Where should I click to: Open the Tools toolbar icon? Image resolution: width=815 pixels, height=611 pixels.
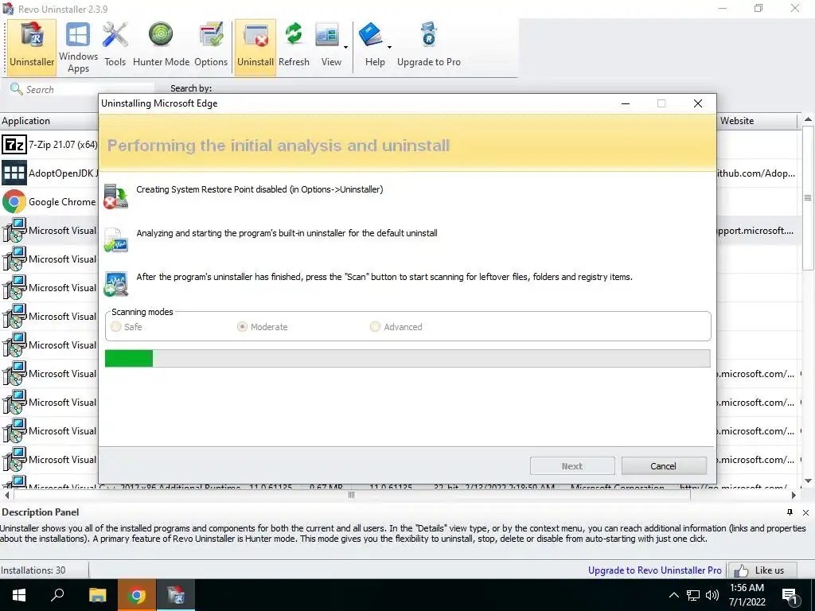click(x=115, y=47)
